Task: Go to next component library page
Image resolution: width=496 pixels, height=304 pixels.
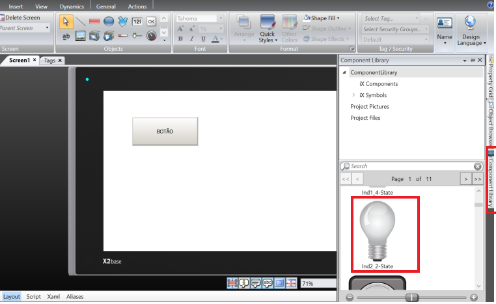Action: (x=465, y=178)
